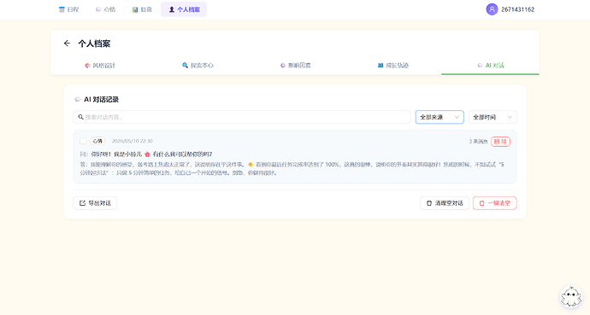Viewport: 590px width, 315px height.
Task: Tick the checkbox on the 心情 conversation
Action: pyautogui.click(x=83, y=141)
